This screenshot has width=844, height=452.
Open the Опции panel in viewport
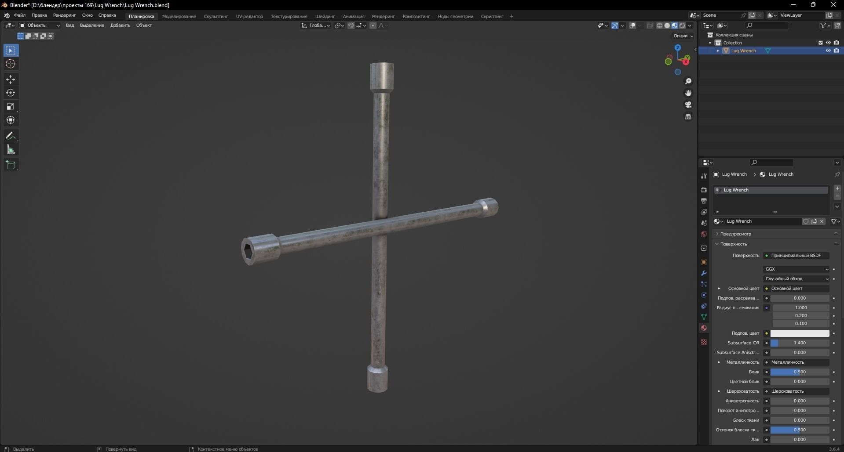(682, 36)
